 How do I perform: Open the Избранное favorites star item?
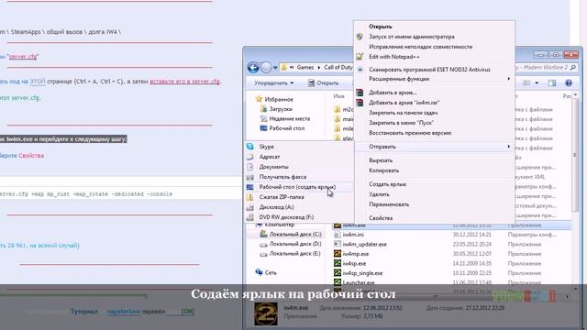pyautogui.click(x=274, y=99)
